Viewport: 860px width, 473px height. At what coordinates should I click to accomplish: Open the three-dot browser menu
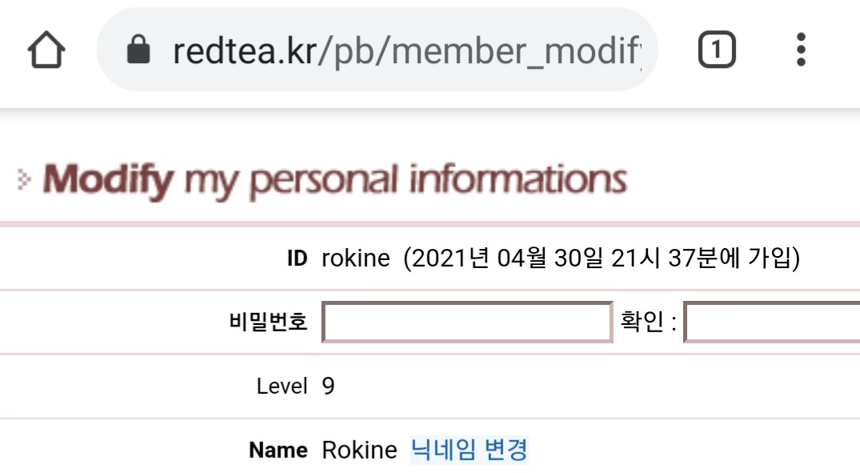pyautogui.click(x=801, y=51)
